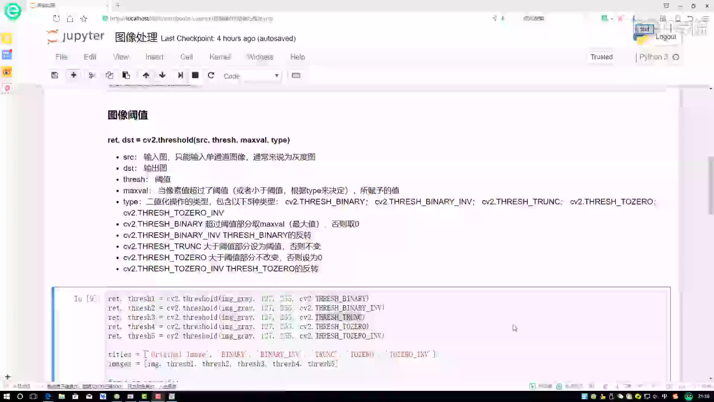Cut the selected cells

pyautogui.click(x=92, y=75)
